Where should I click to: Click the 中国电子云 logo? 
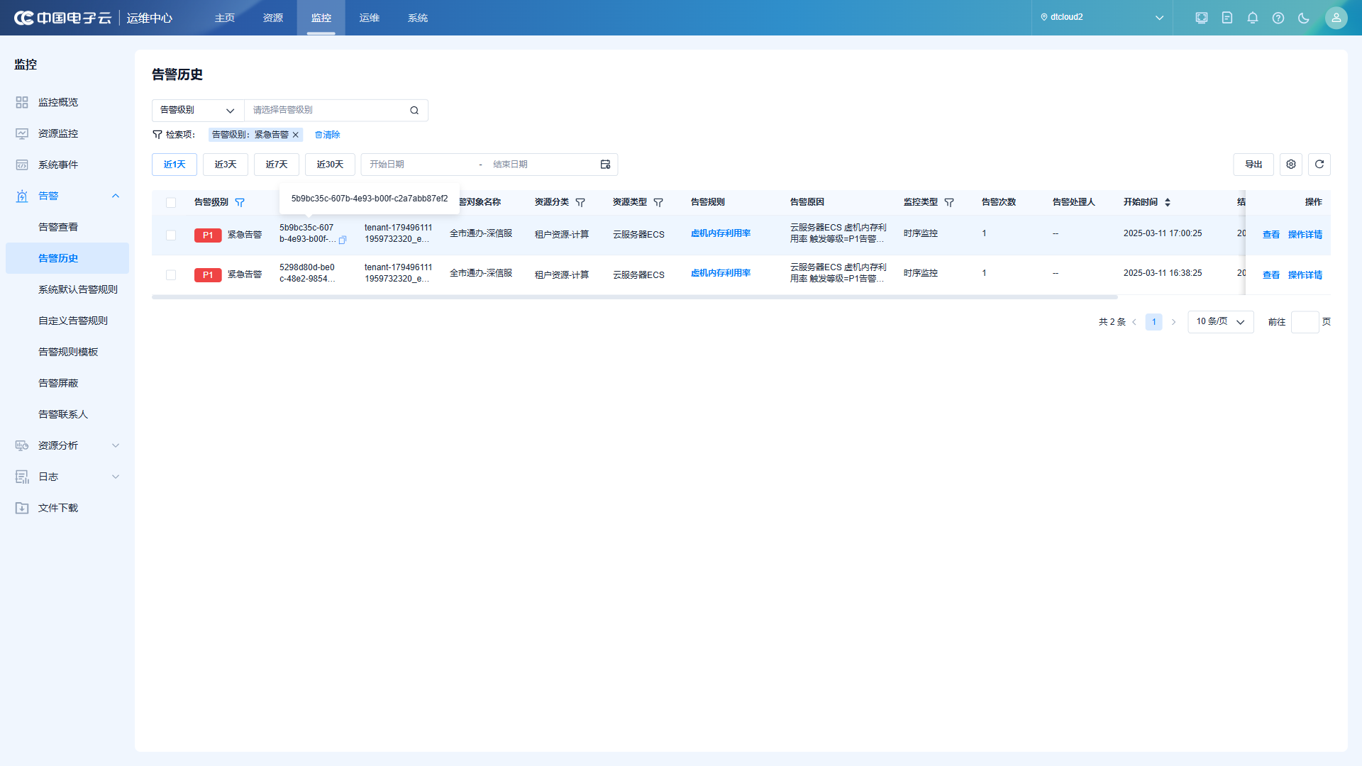coord(63,18)
